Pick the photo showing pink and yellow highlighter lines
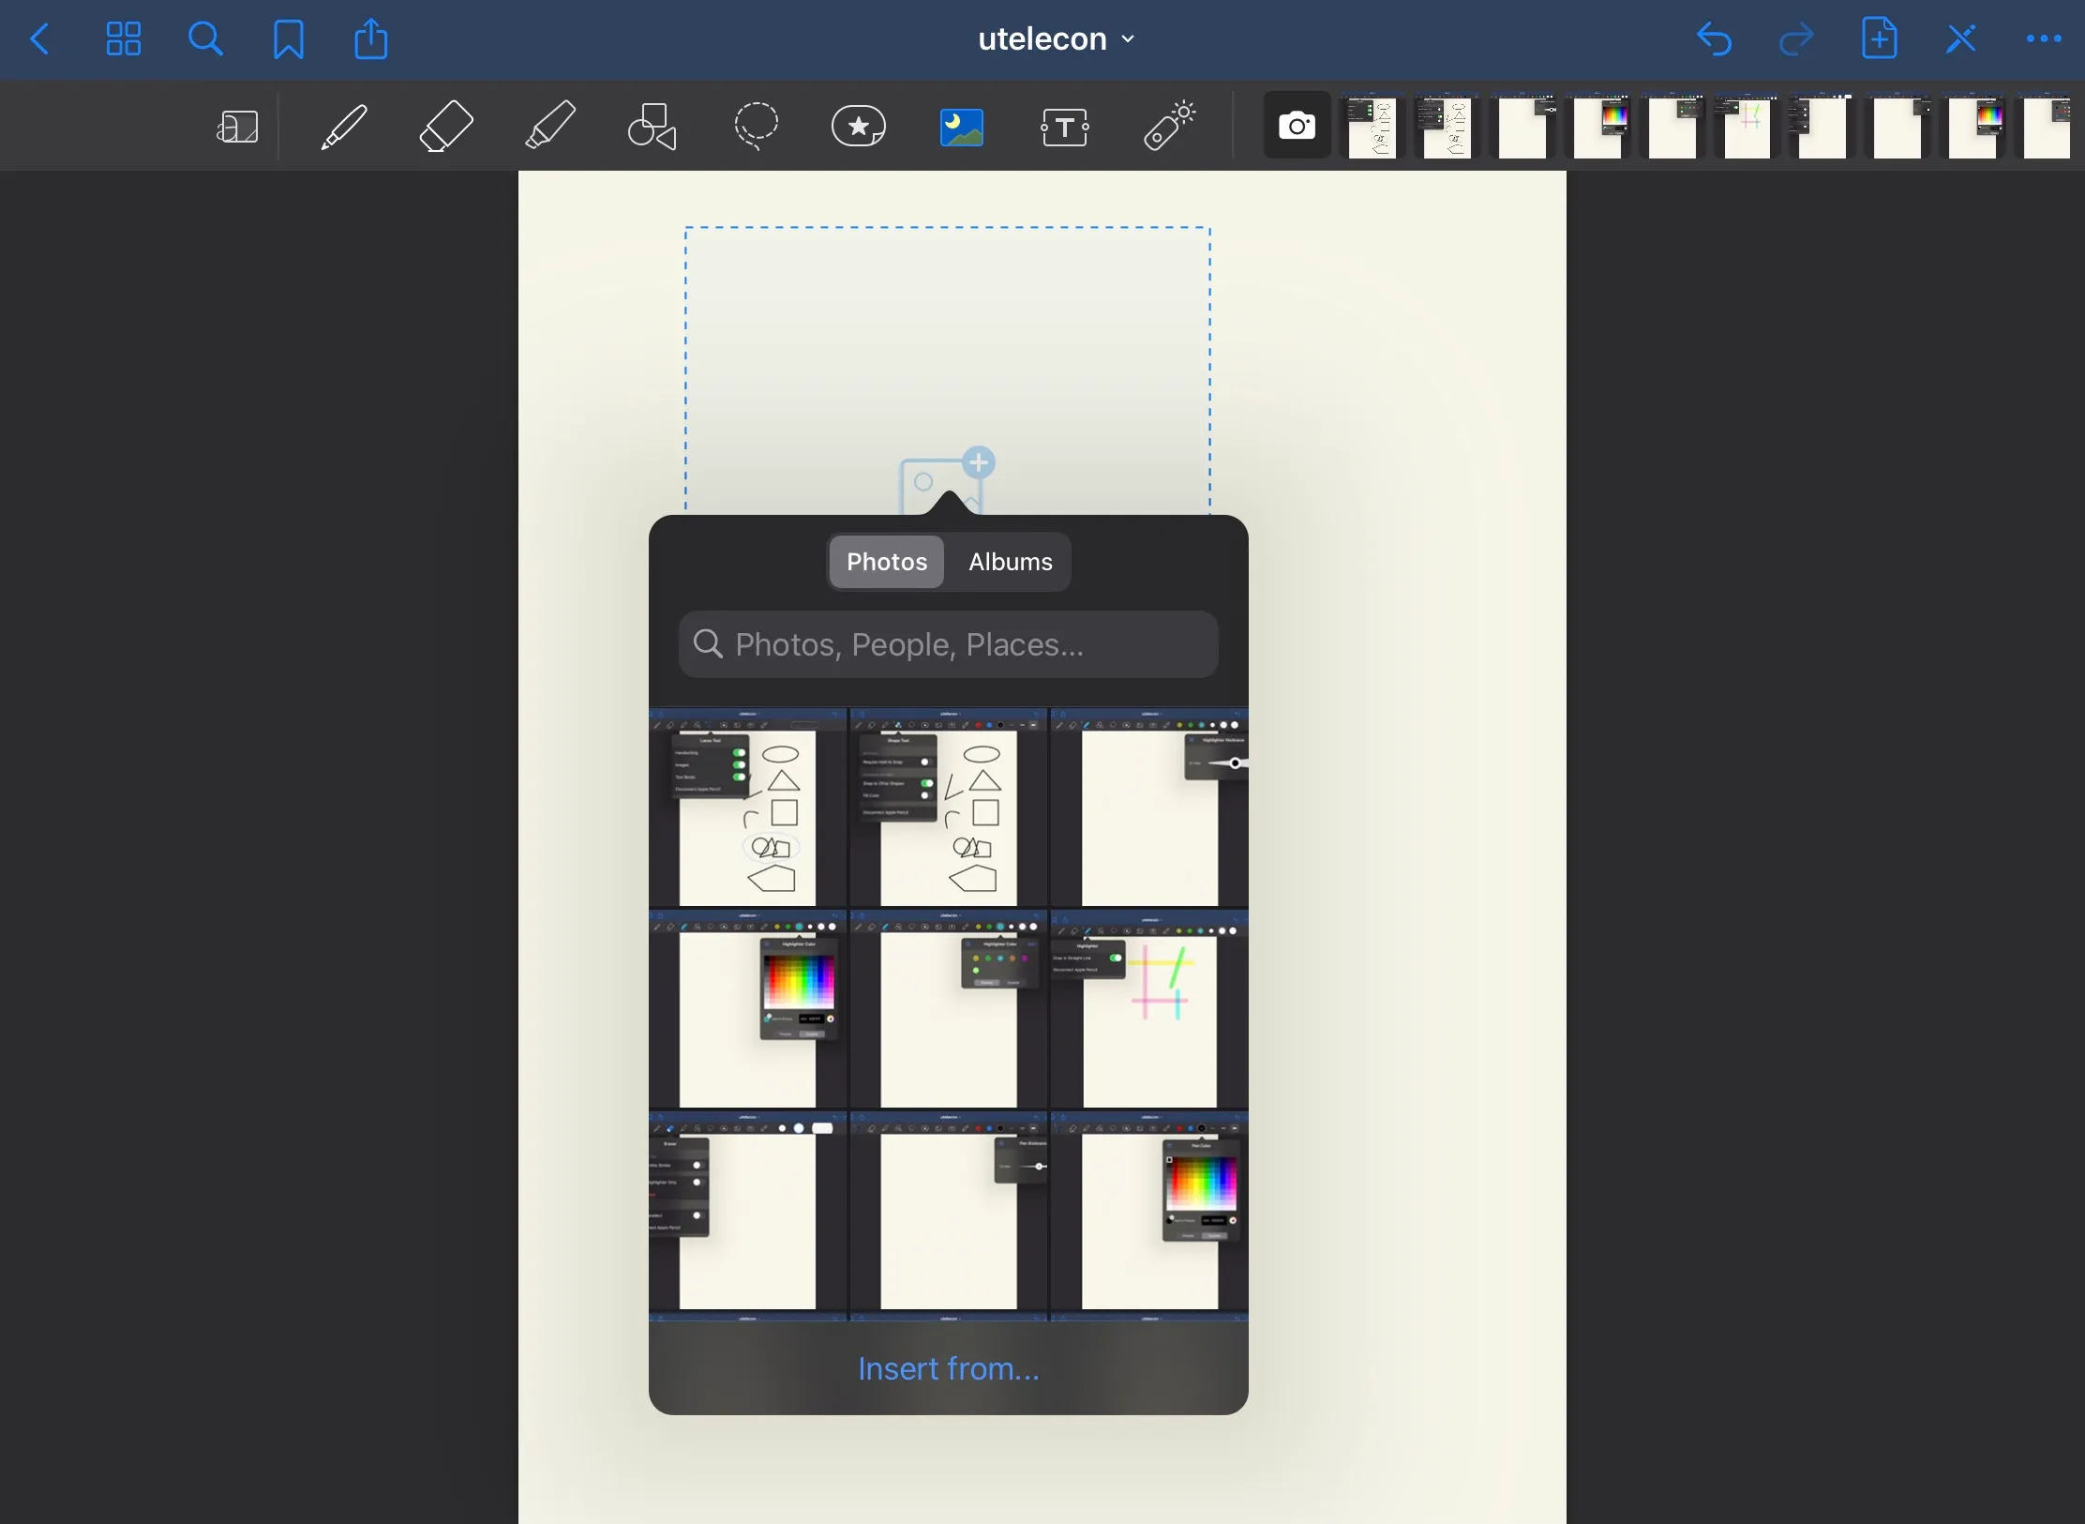 point(1149,1010)
